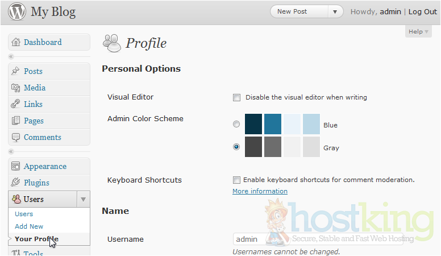Disable the visual editor checkbox
Image resolution: width=441 pixels, height=256 pixels.
tap(237, 97)
